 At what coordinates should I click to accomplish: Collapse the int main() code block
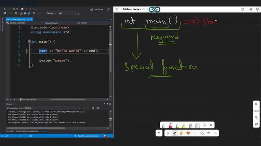(x=29, y=42)
